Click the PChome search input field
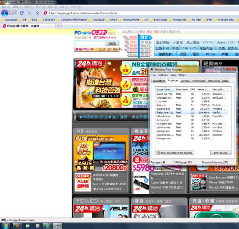 click(x=90, y=43)
